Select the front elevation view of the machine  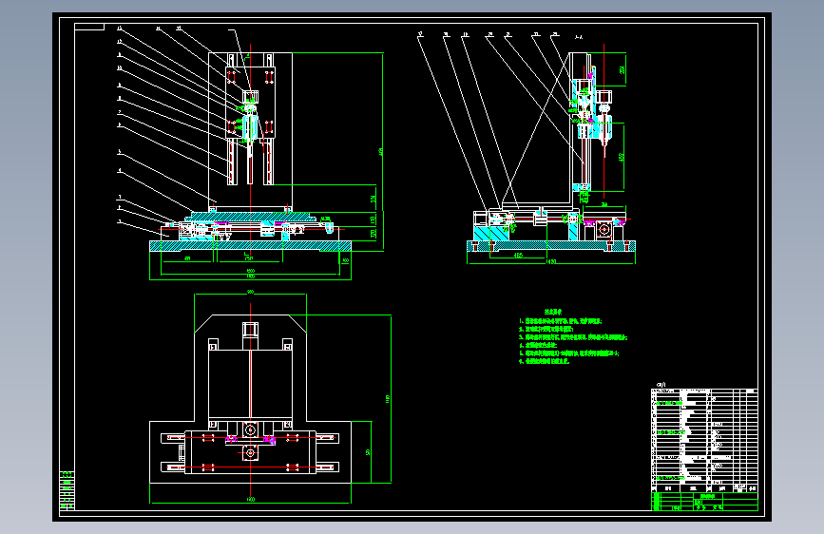click(x=251, y=152)
